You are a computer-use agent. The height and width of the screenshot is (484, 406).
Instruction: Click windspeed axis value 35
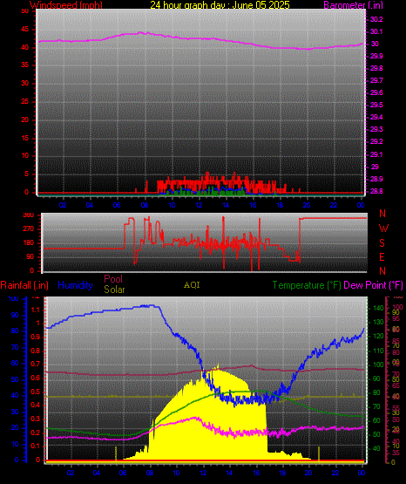coord(24,65)
